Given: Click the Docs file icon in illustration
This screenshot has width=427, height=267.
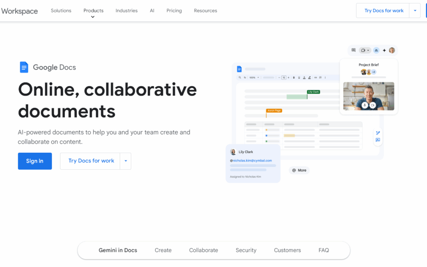Looking at the screenshot, I should point(239,69).
